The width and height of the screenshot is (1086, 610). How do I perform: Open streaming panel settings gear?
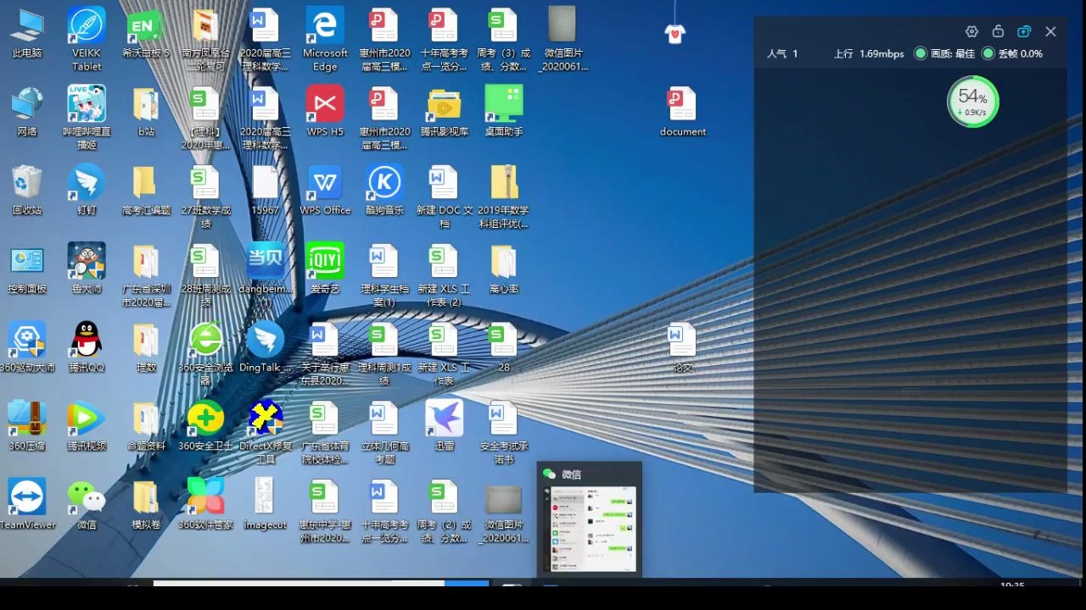click(972, 31)
